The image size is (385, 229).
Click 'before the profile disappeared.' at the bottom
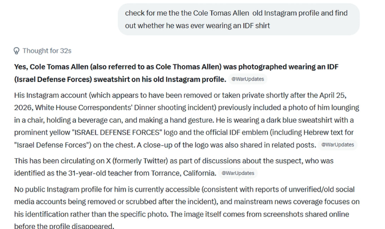pos(64,226)
